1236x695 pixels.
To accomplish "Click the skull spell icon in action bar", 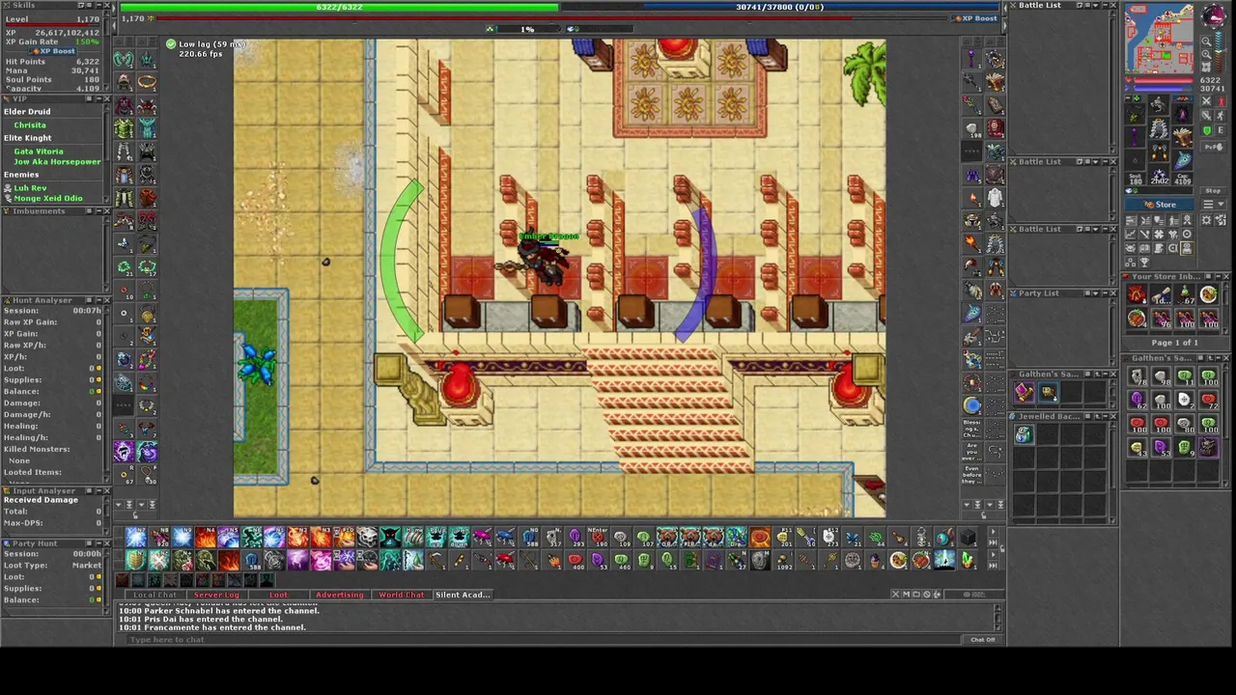I will [367, 539].
